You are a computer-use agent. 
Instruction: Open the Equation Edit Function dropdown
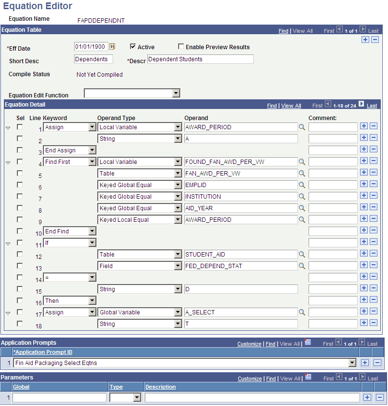pyautogui.click(x=176, y=93)
